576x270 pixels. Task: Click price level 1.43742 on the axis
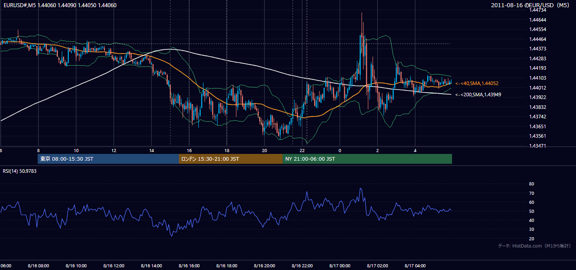click(538, 117)
